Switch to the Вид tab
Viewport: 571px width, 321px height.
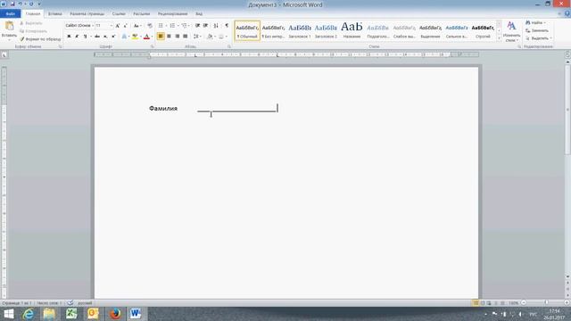pyautogui.click(x=199, y=14)
